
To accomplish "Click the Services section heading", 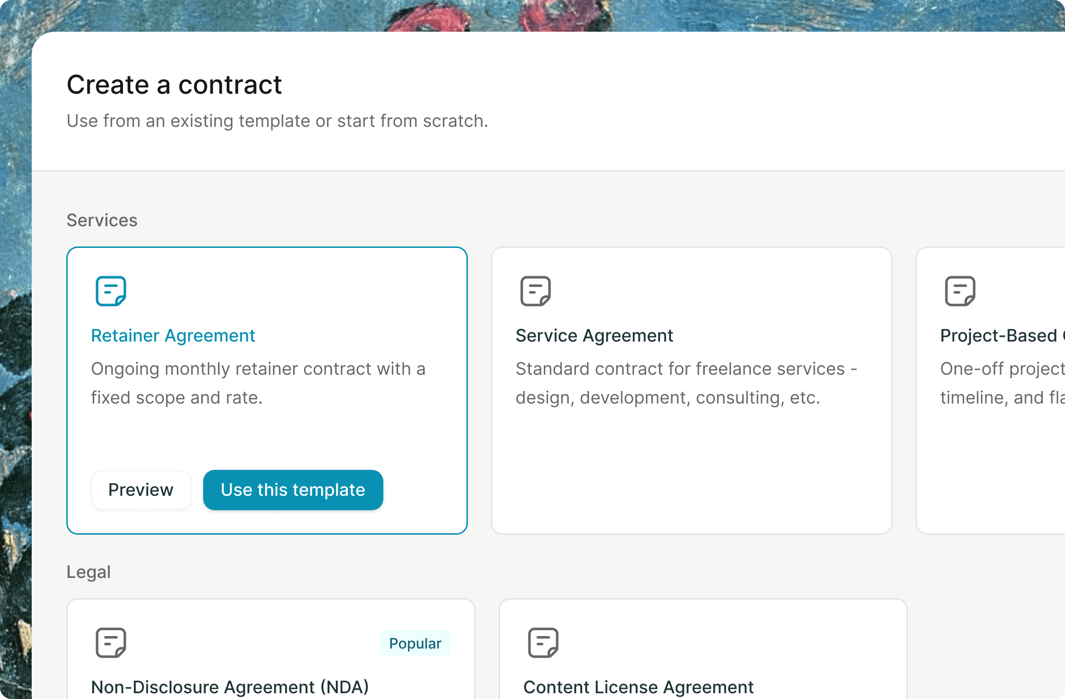I will (x=102, y=221).
